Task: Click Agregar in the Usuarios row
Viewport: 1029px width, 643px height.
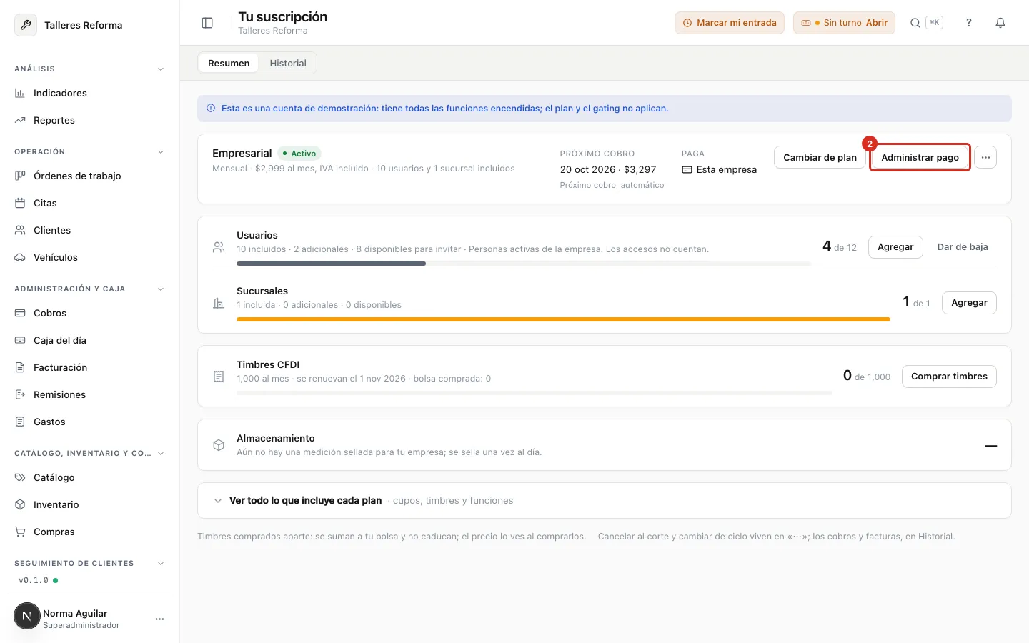Action: click(895, 246)
